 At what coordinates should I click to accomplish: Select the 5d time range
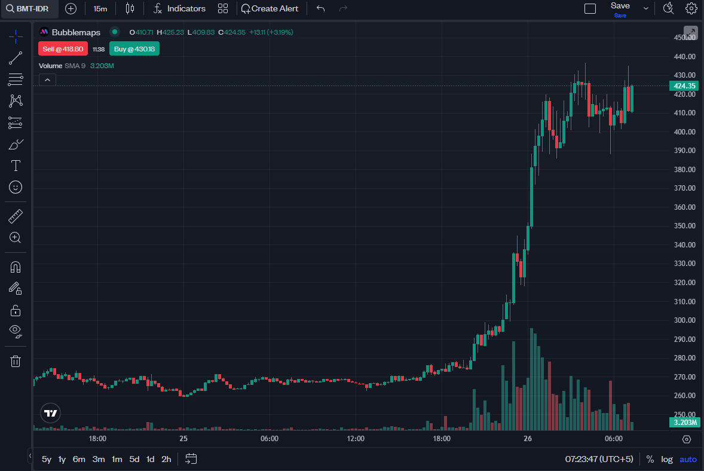(x=134, y=459)
